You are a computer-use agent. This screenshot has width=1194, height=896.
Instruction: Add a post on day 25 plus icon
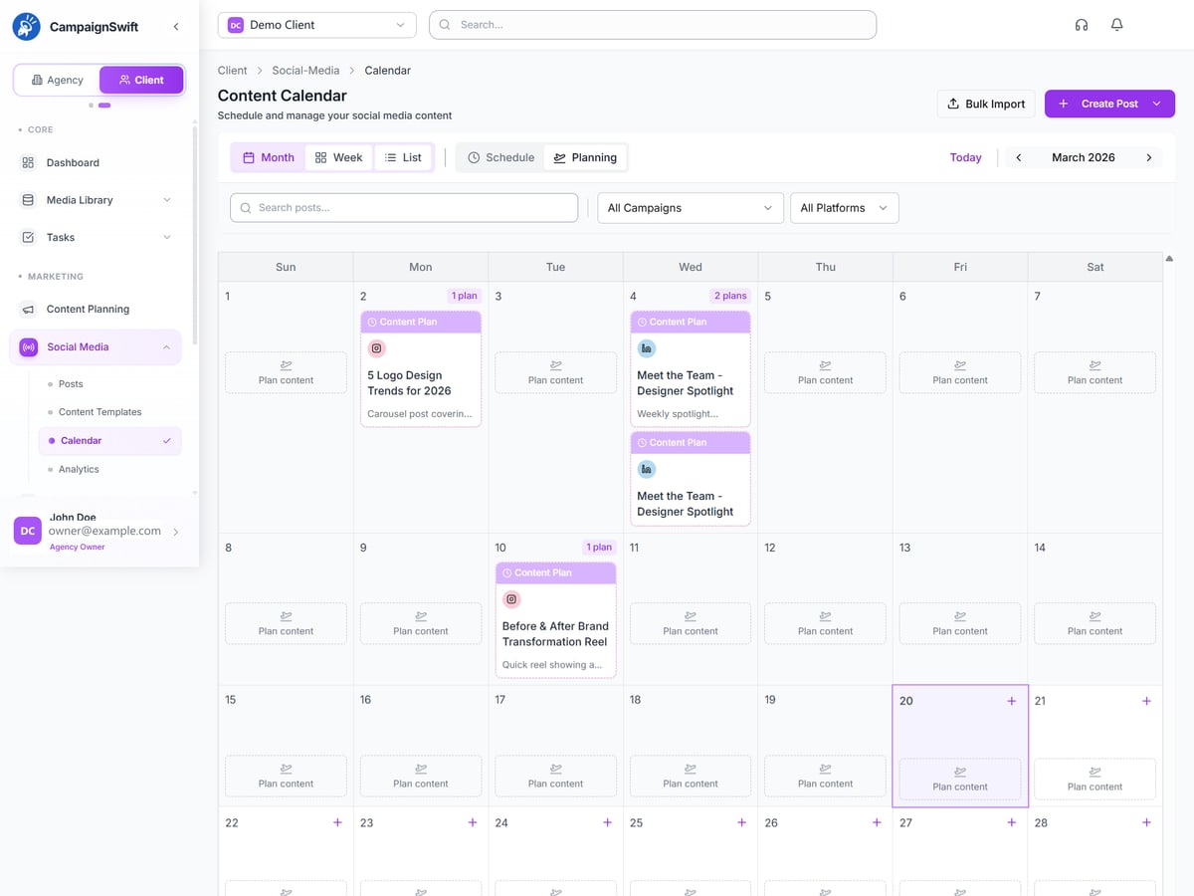click(x=742, y=822)
